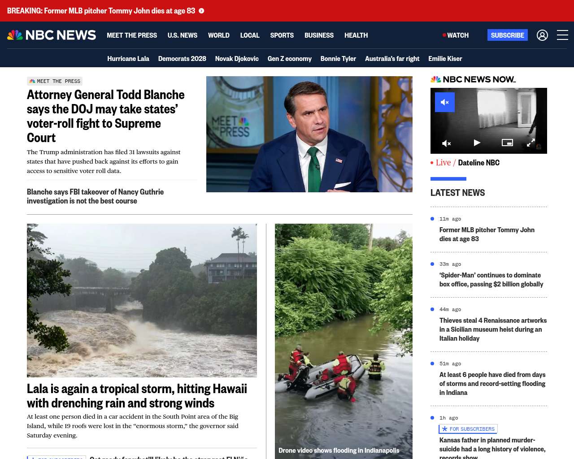Click the arrow icon in breaking banner
Screen dimensions: 574x459
201,11
